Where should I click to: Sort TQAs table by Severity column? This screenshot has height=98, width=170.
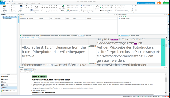point(44,19)
